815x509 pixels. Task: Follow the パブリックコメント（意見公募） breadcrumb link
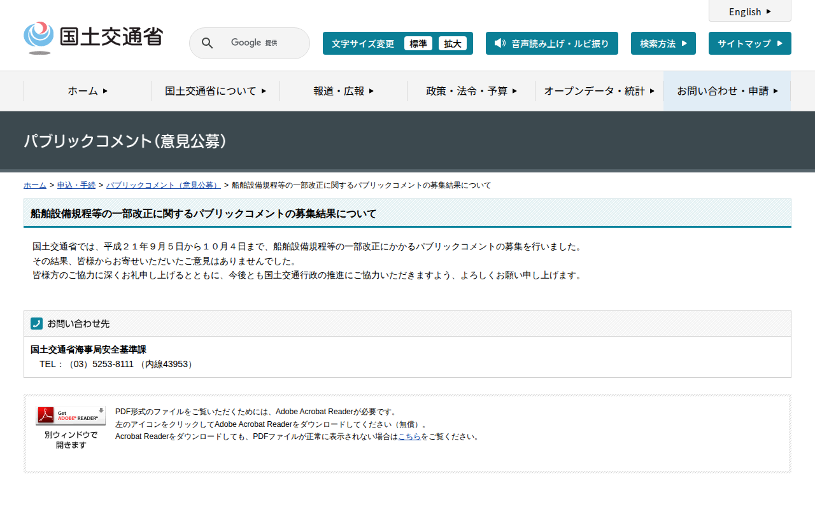pyautogui.click(x=163, y=185)
